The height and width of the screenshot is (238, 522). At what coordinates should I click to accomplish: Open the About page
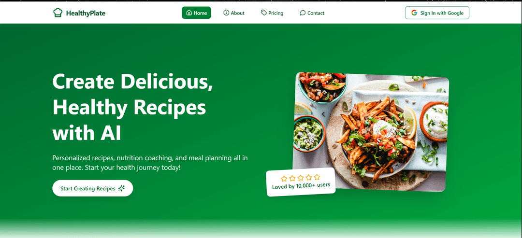pyautogui.click(x=234, y=13)
